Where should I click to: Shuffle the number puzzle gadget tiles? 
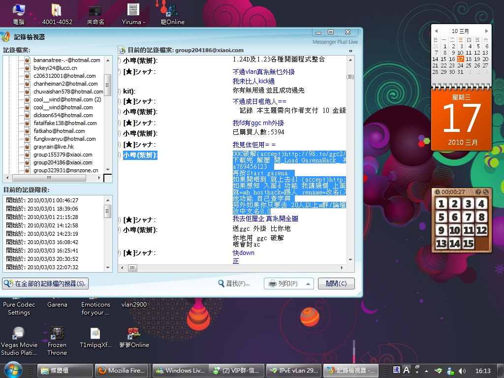pos(485,191)
